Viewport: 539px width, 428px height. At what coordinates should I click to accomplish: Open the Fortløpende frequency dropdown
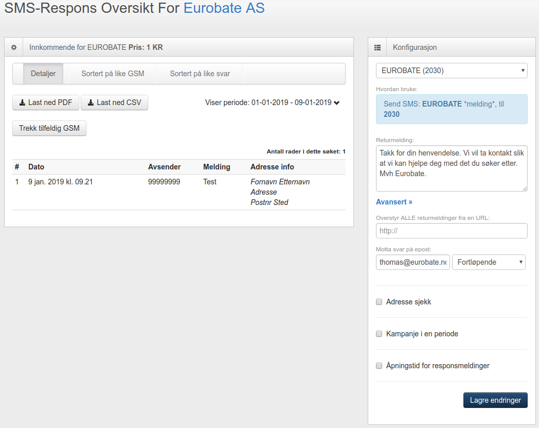489,262
